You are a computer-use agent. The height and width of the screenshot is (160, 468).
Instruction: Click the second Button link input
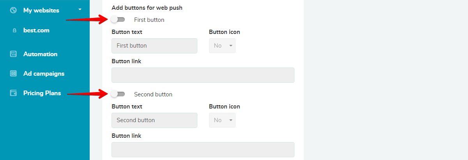click(203, 150)
